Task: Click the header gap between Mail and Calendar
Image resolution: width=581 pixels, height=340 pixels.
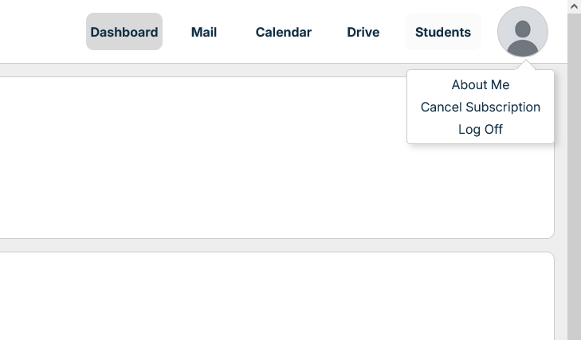Action: point(236,32)
